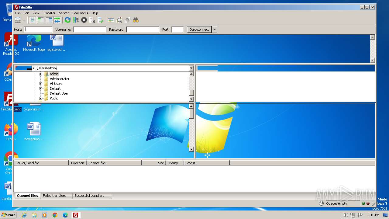Screen dimensions: 389x219
Task: Click the volume speaker tray icon
Action: click(x=345, y=215)
